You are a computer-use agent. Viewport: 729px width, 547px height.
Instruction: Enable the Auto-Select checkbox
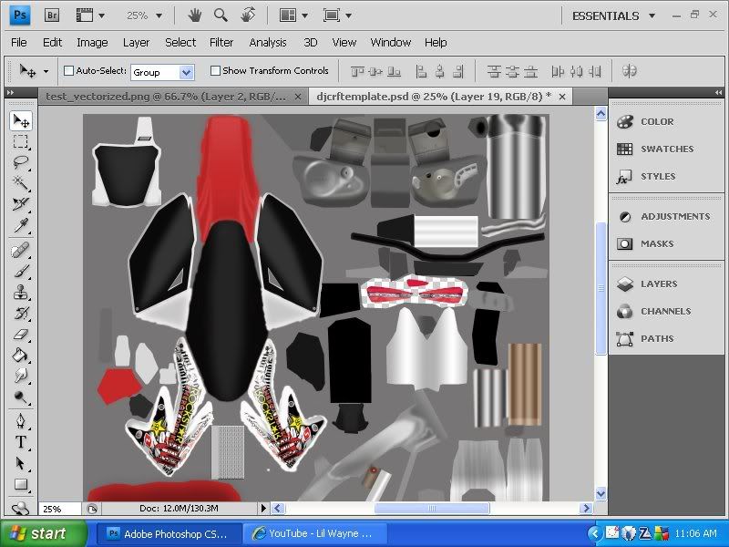pos(69,71)
